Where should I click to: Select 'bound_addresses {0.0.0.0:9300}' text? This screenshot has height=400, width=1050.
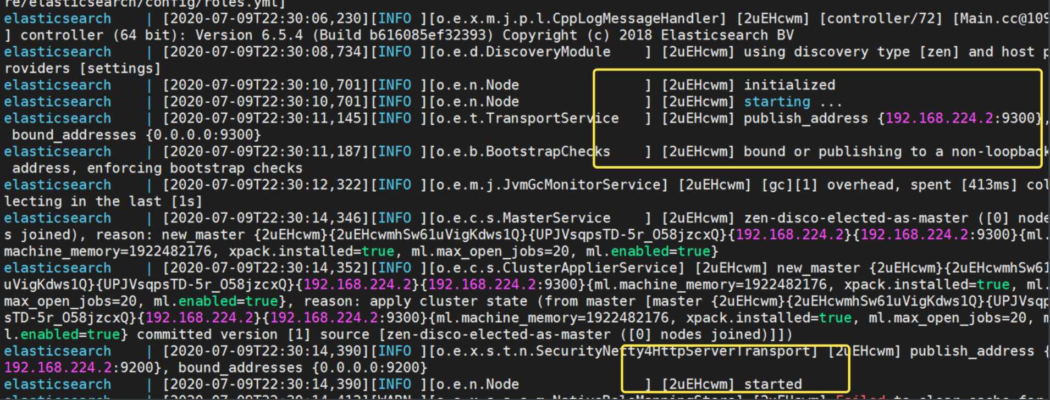point(136,135)
